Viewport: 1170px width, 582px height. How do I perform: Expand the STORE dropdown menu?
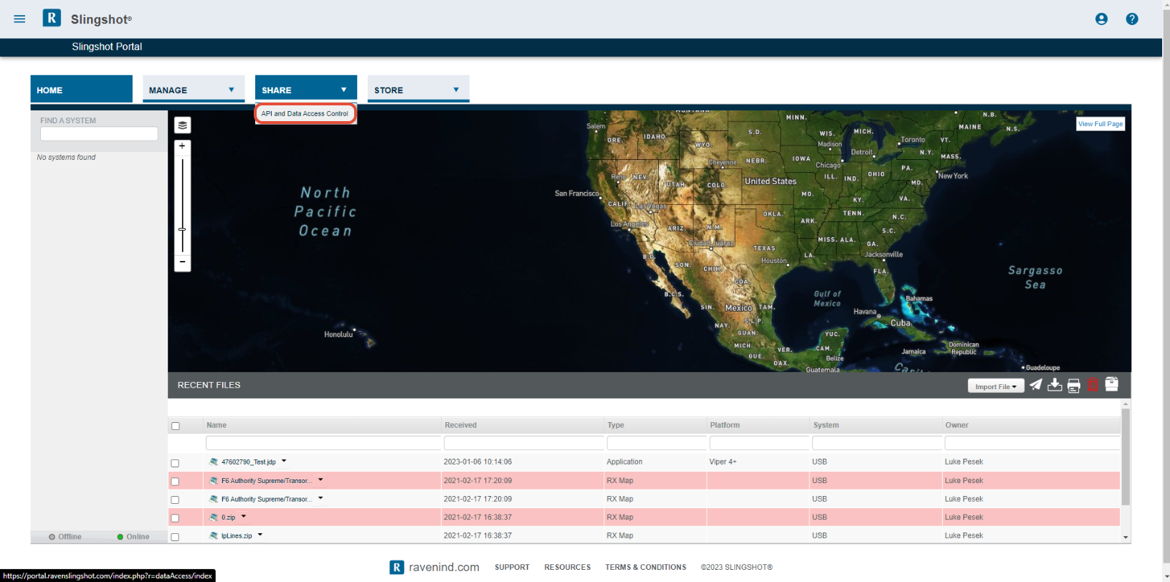tap(419, 90)
